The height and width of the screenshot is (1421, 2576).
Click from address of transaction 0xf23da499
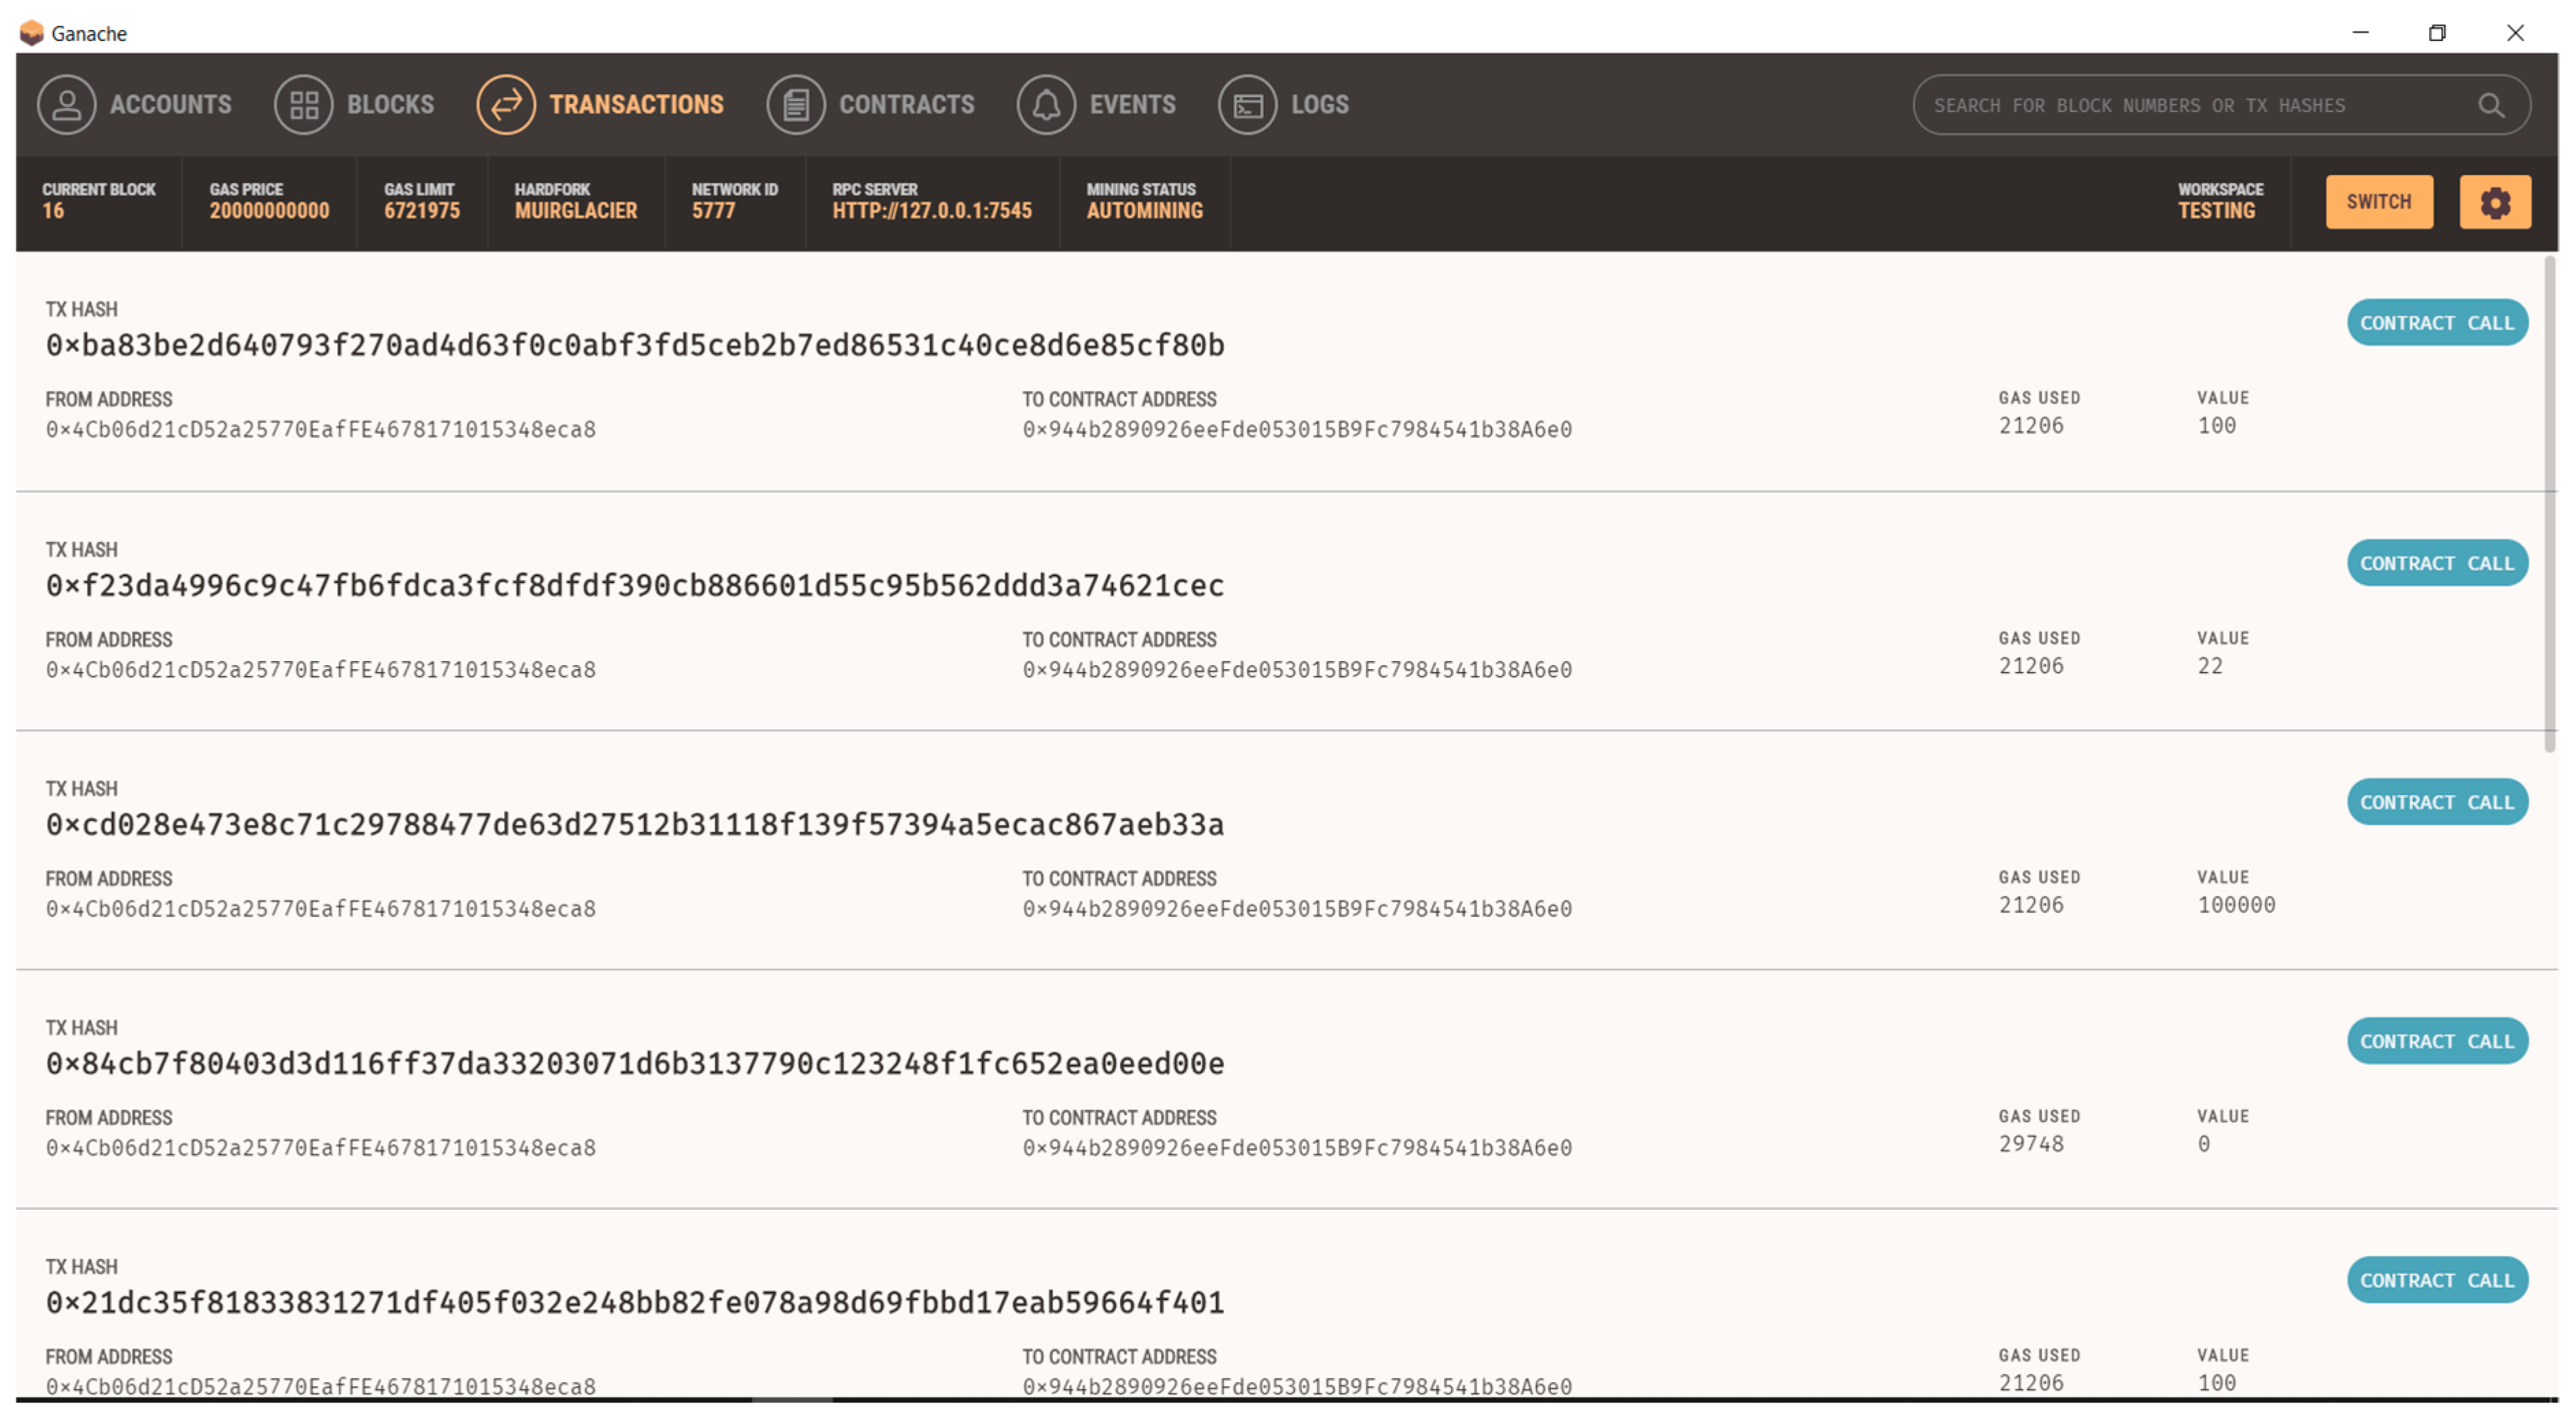tap(320, 668)
